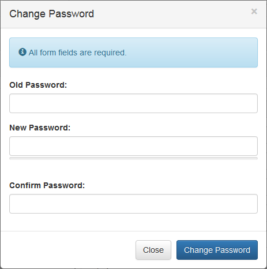Click the word 'fields' in the alert message

click(68, 53)
